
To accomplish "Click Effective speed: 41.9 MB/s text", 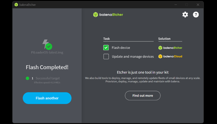I will (x=47, y=83).
